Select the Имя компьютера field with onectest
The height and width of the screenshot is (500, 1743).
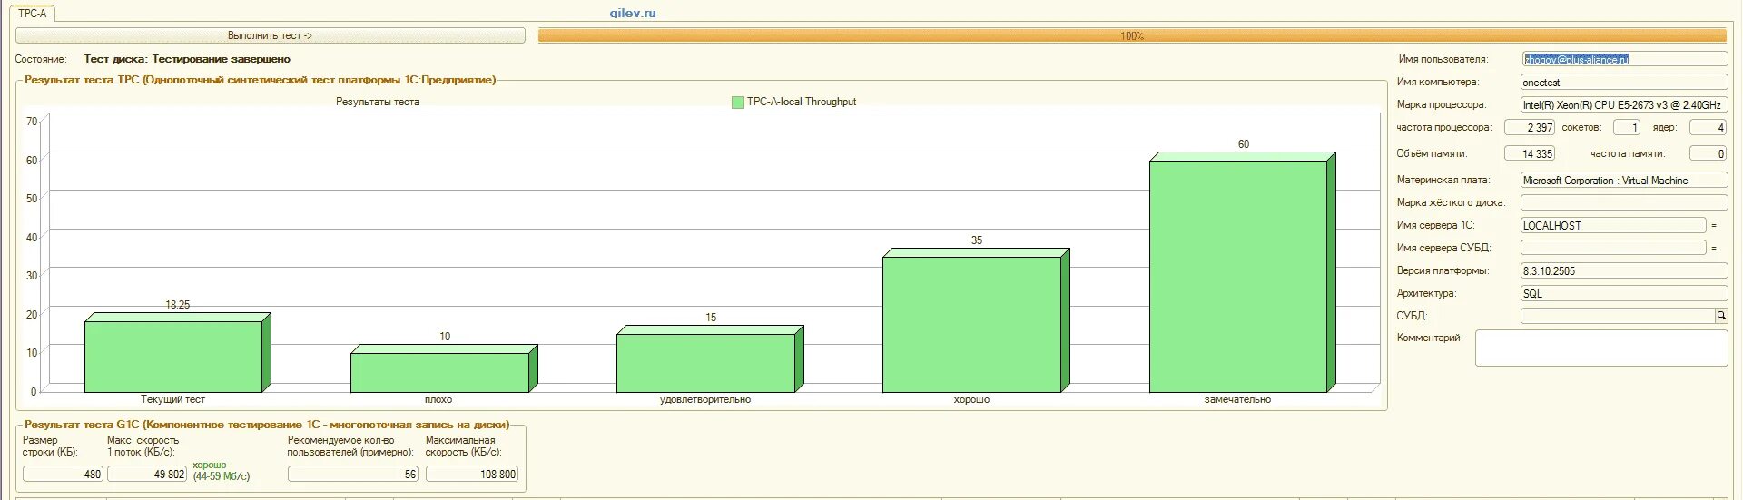tap(1624, 82)
